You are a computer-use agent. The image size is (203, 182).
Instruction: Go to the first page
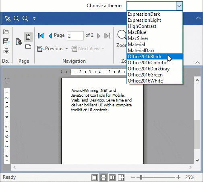(x=41, y=36)
